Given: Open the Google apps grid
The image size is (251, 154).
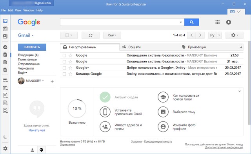Looking at the screenshot, I should point(217,22).
